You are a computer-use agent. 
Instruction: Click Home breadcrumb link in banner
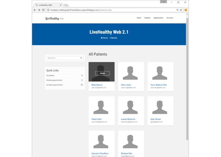[104, 38]
